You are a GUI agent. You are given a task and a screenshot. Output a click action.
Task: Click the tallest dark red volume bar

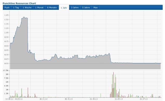113,85
